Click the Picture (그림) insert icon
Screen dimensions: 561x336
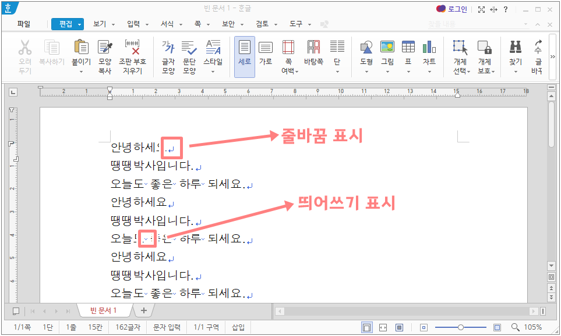pos(387,48)
